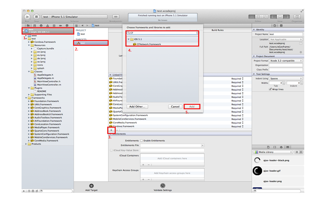
Task: Click the Add button in dialog
Action: pyautogui.click(x=192, y=106)
